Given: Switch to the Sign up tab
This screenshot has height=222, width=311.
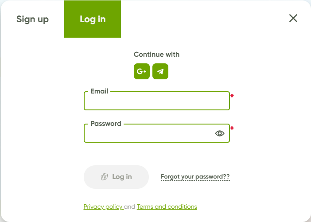Looking at the screenshot, I should (32, 19).
